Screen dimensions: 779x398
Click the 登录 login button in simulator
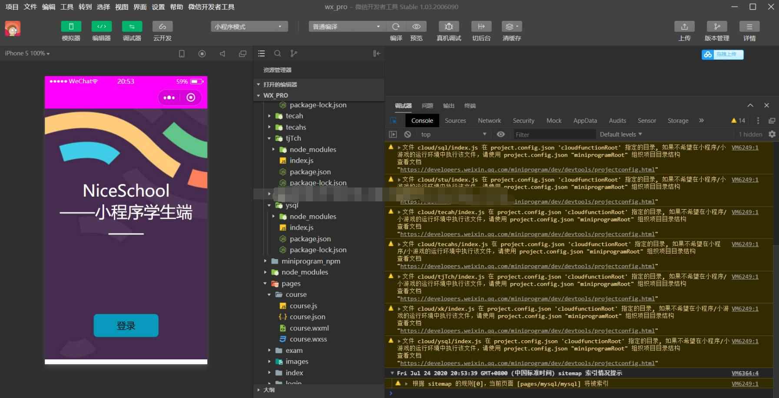coord(126,326)
